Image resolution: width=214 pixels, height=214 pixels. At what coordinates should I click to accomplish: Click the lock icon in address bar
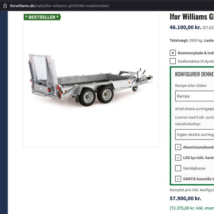click(5, 6)
